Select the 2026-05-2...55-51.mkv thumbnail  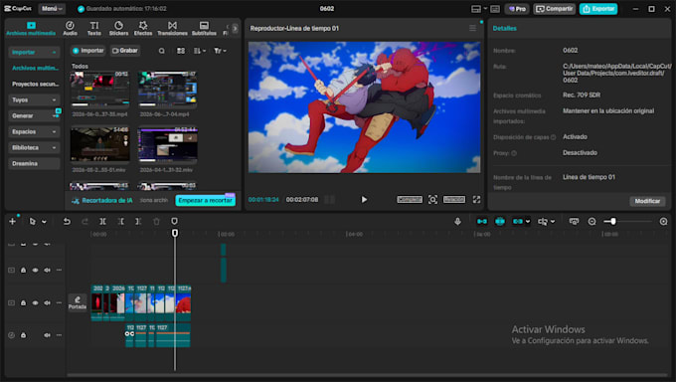click(100, 144)
